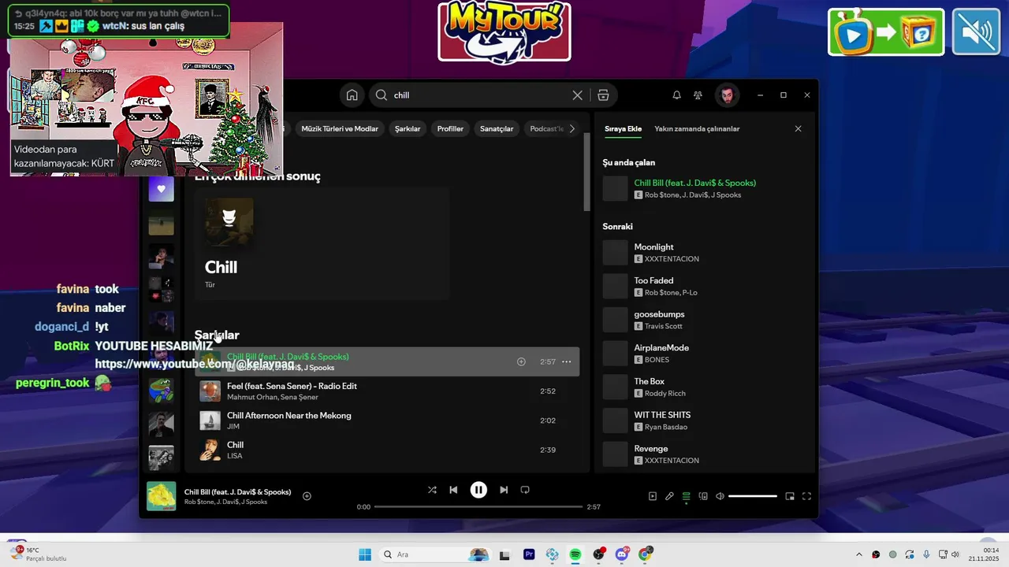
Task: Open more options for Chill Bill row
Action: (566, 361)
